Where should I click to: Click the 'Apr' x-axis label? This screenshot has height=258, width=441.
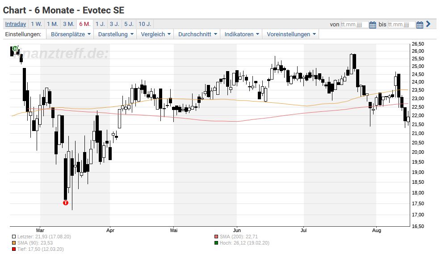tap(110, 230)
